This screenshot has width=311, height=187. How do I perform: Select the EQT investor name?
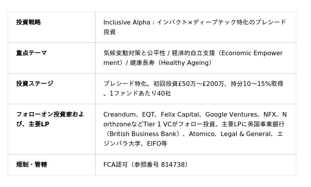pyautogui.click(x=149, y=115)
